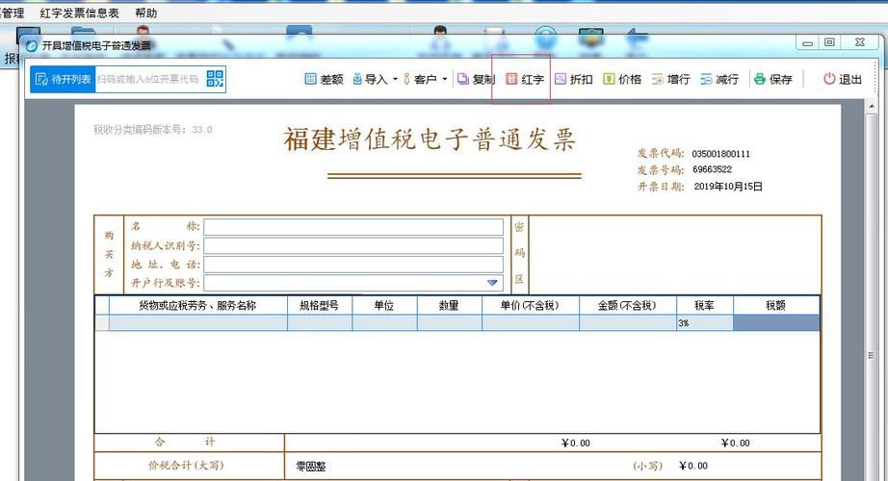
Task: Click the 价格 price button
Action: click(622, 79)
